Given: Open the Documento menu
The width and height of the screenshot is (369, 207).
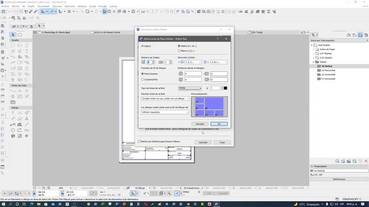Looking at the screenshot, I should (x=43, y=6).
